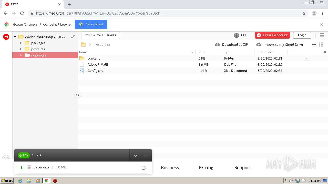The width and height of the screenshot is (328, 184).
Task: Click the Create Account button
Action: pos(272,35)
